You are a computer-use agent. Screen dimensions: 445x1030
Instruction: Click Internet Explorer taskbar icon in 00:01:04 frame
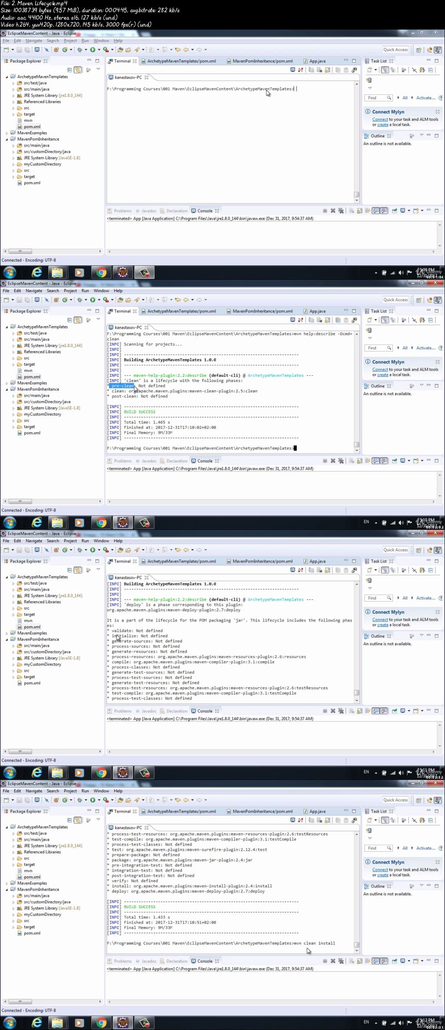[37, 273]
